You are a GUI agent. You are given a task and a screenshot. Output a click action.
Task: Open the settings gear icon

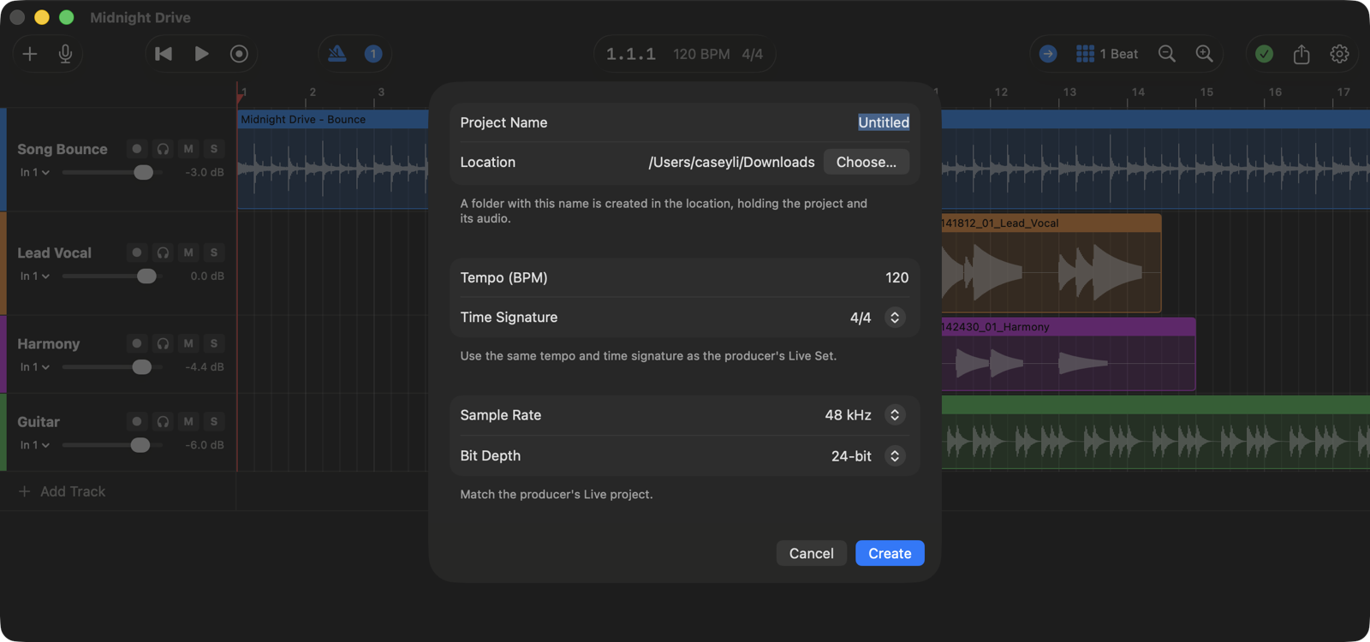pos(1339,54)
